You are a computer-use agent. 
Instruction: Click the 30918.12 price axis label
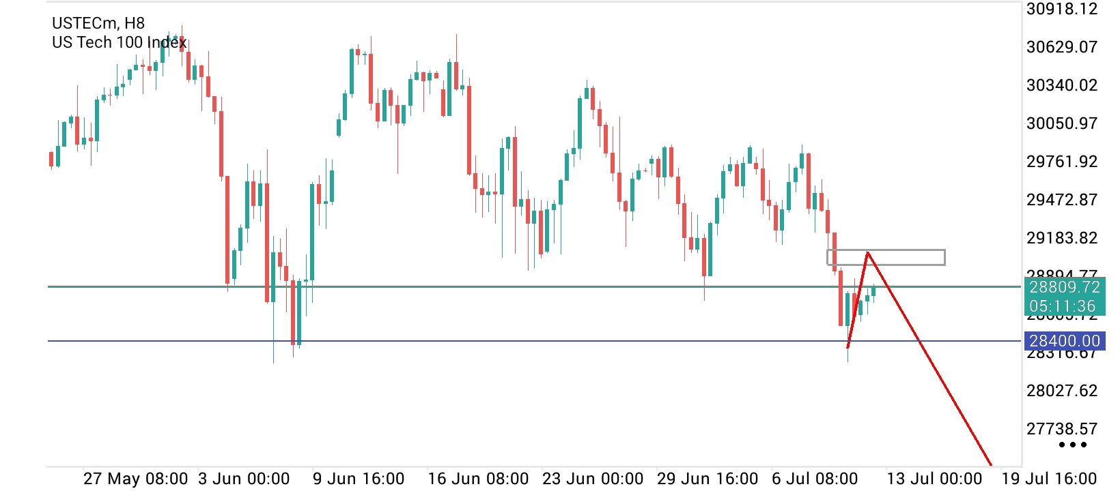click(x=1062, y=9)
